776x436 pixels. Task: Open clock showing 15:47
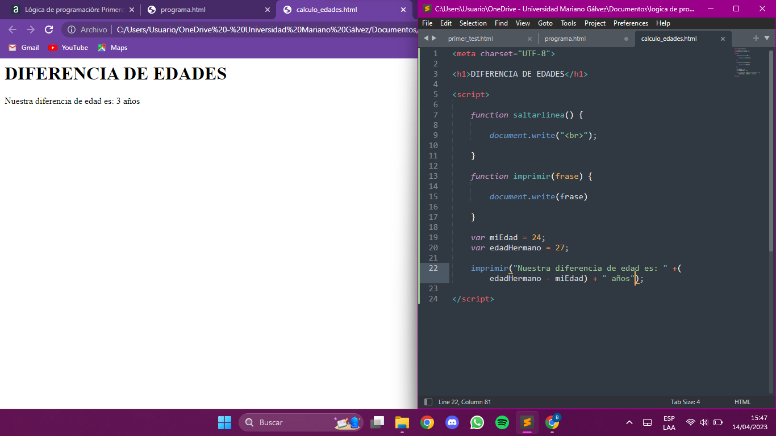click(750, 422)
